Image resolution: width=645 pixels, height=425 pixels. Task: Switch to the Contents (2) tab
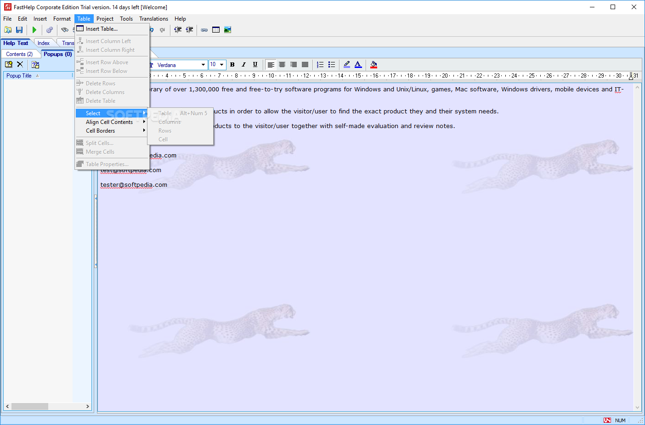coord(19,54)
